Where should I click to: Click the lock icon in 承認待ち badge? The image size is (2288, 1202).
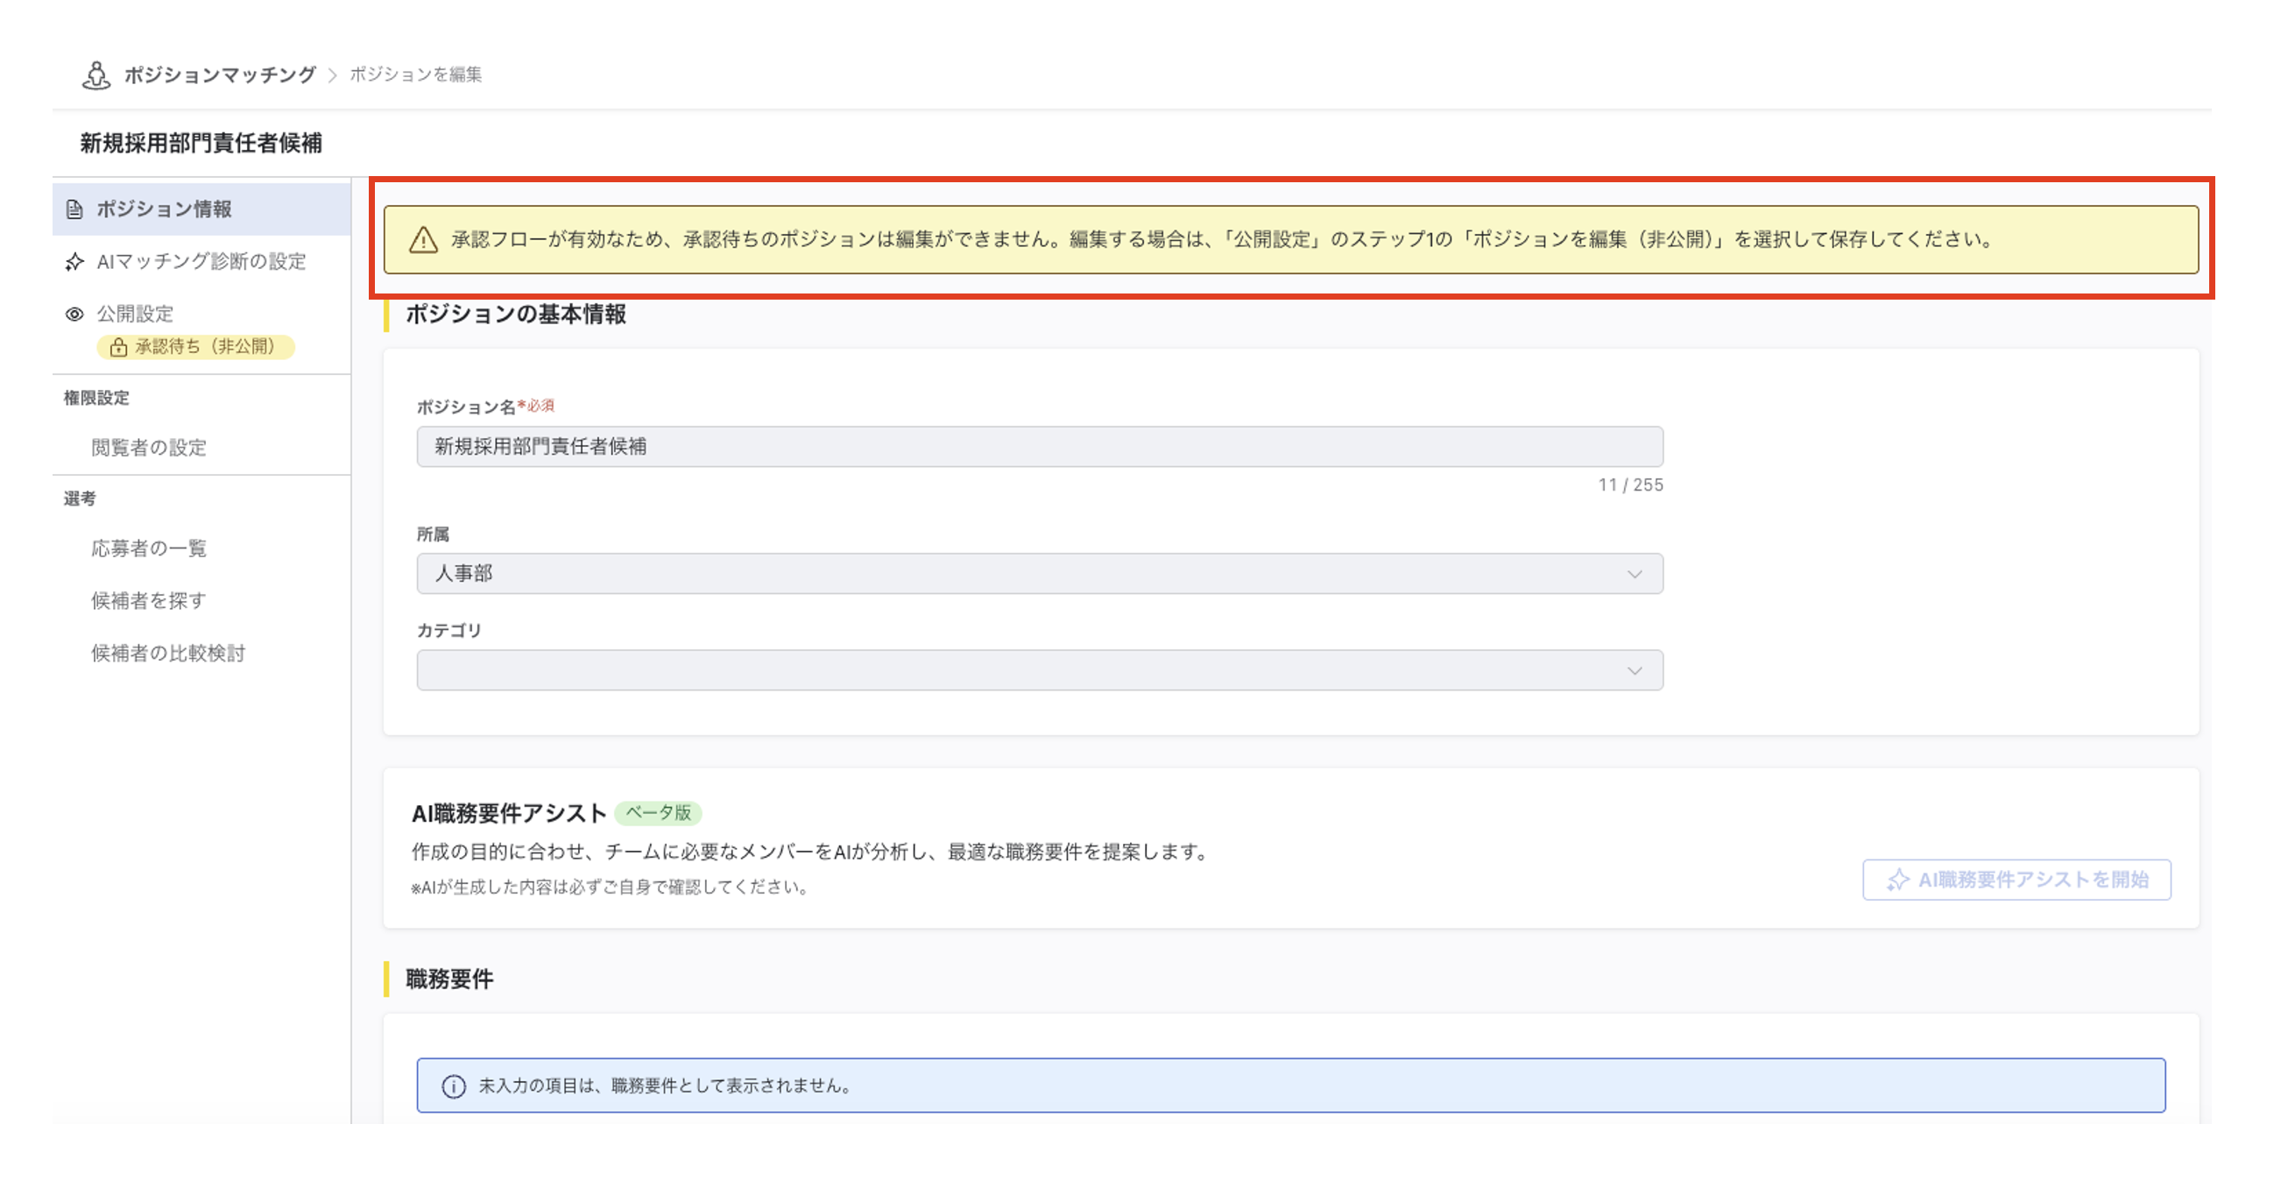click(118, 347)
